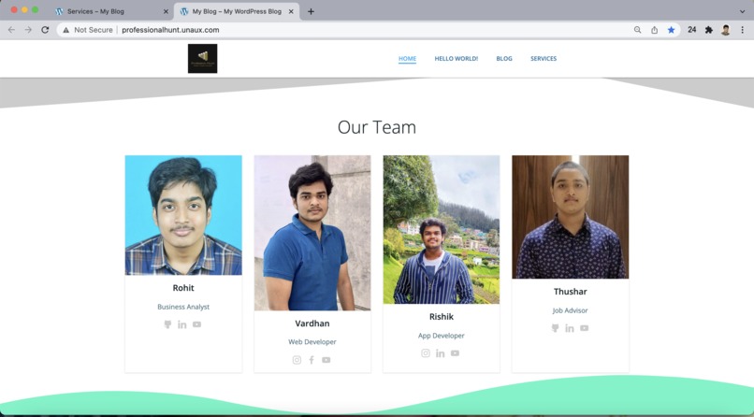Open the Chrome profile avatar
This screenshot has width=754, height=417.
tap(726, 30)
